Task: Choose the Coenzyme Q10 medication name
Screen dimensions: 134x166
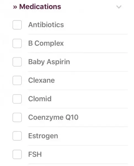Action: tap(53, 117)
